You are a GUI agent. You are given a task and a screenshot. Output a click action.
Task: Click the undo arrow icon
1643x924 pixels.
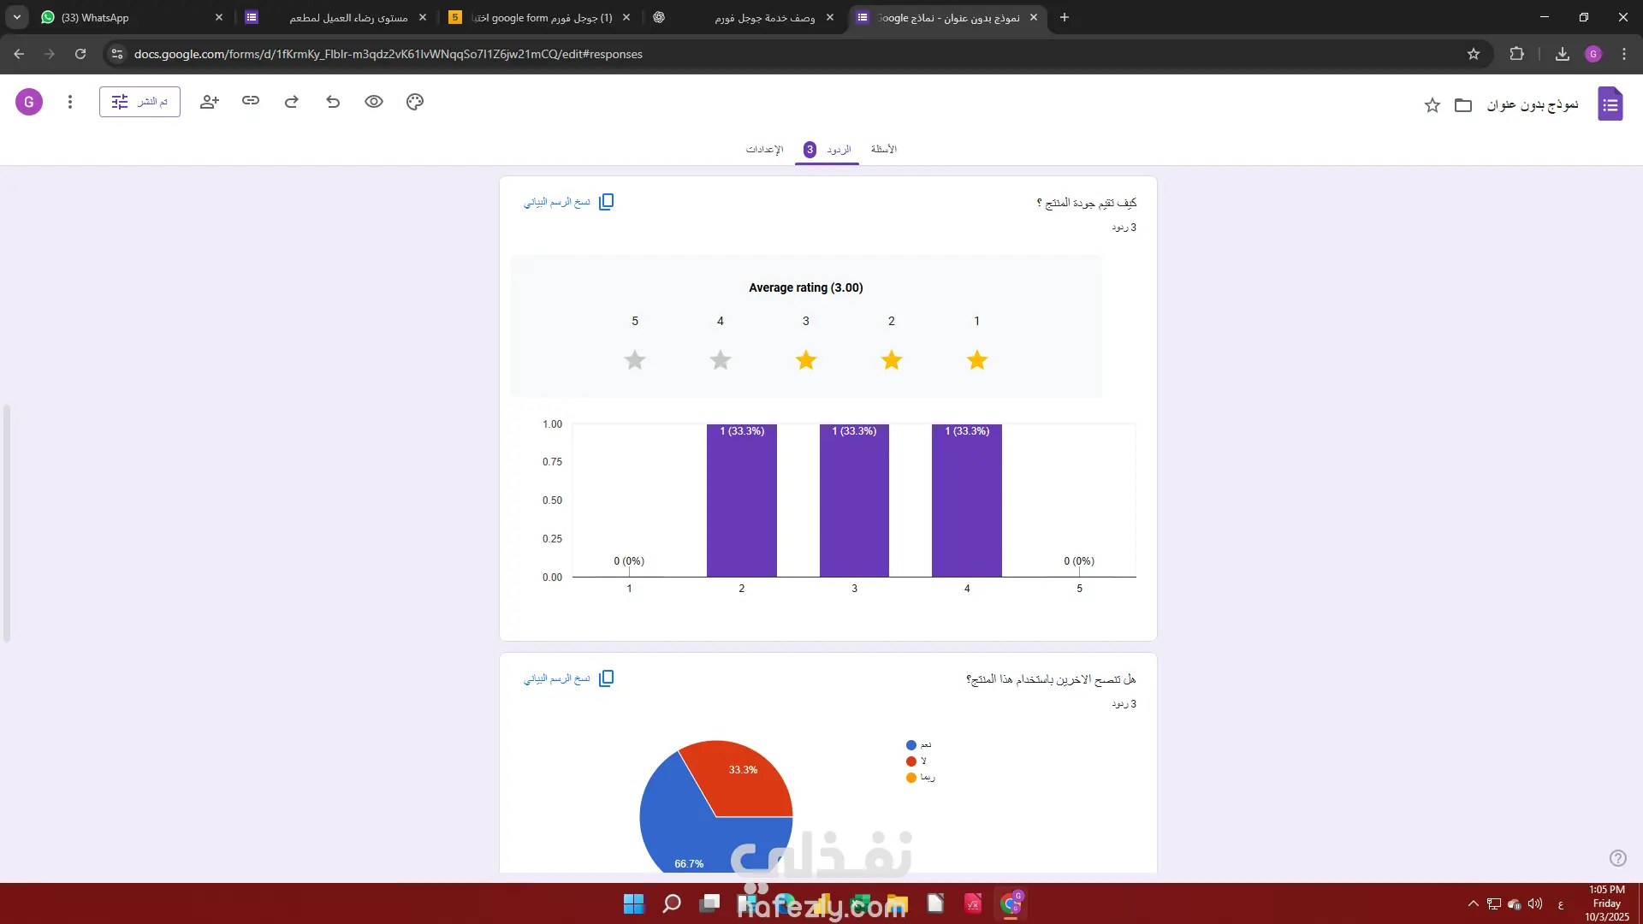tap(333, 102)
